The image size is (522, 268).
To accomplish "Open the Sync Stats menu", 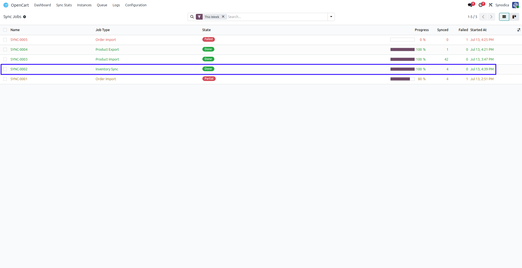I will tap(64, 5).
